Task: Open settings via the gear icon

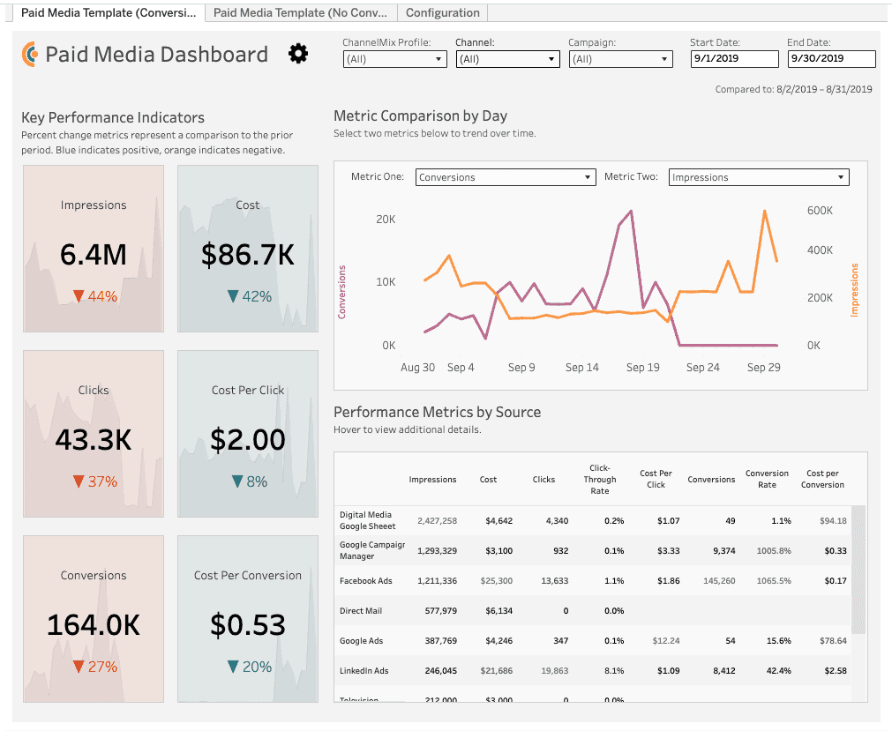Action: pos(298,54)
